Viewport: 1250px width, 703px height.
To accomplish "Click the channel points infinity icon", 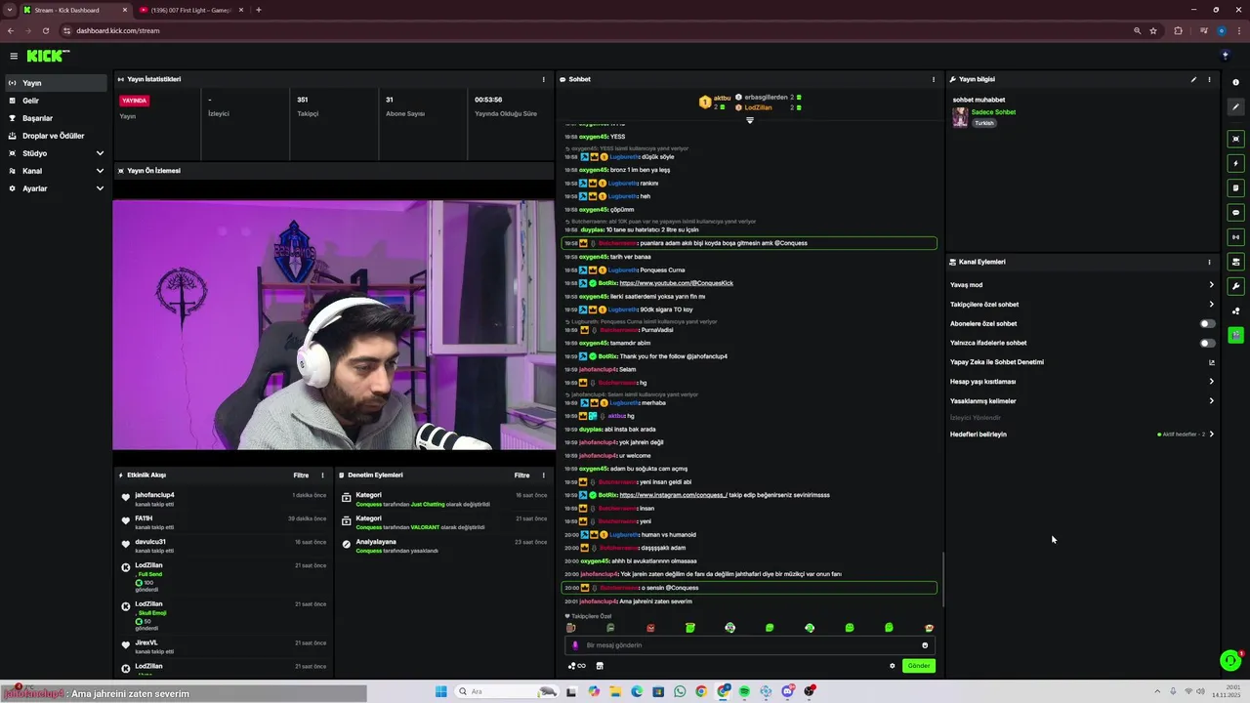I will coord(577,666).
